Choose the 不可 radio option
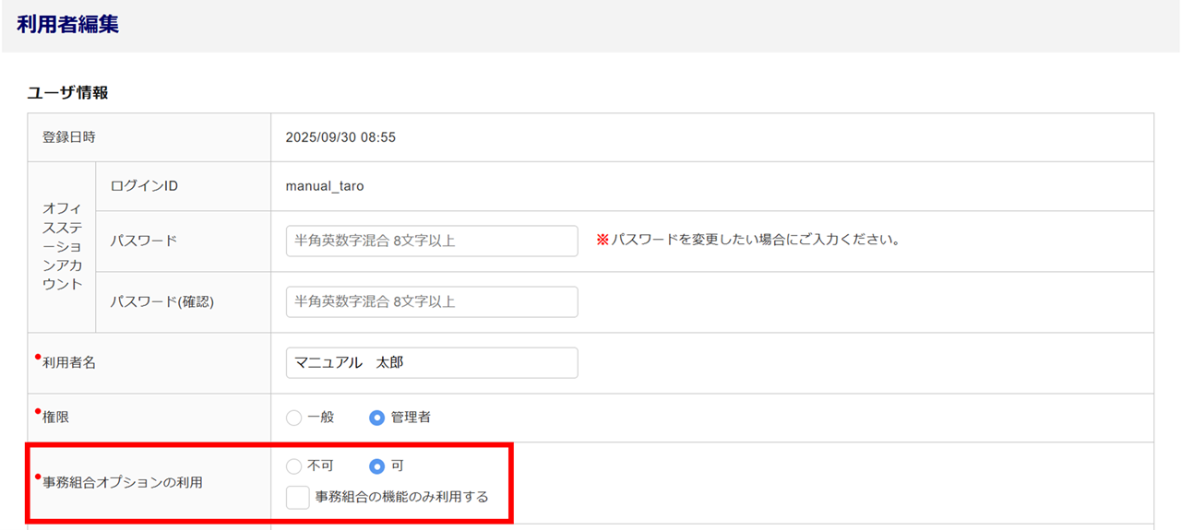Image resolution: width=1181 pixels, height=530 pixels. pyautogui.click(x=294, y=466)
